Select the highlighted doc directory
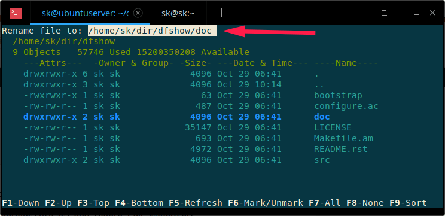Screen dimensions: 445x216 tap(322, 117)
